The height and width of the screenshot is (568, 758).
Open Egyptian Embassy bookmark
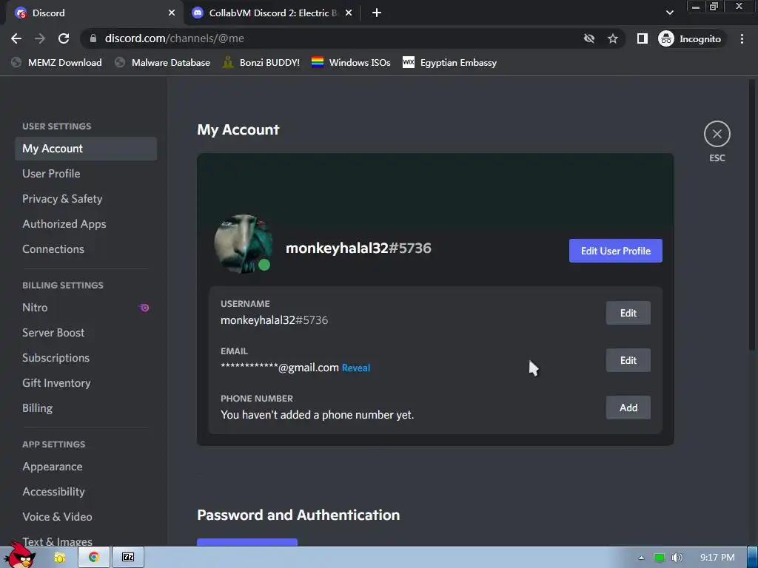pyautogui.click(x=449, y=63)
